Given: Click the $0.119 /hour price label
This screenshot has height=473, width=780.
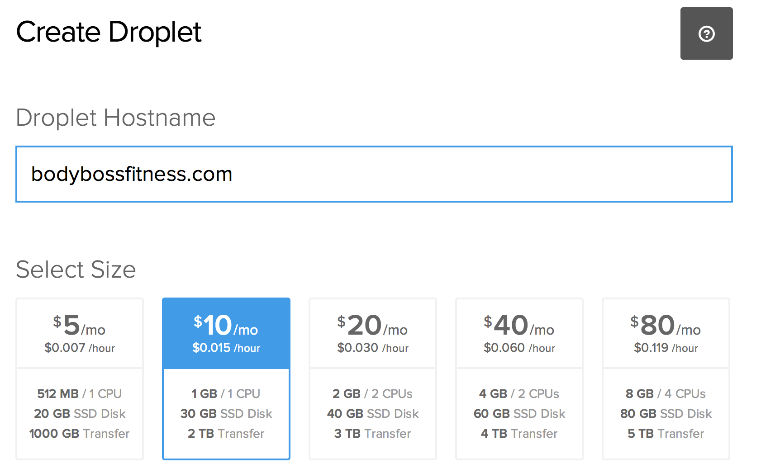Looking at the screenshot, I should point(666,348).
